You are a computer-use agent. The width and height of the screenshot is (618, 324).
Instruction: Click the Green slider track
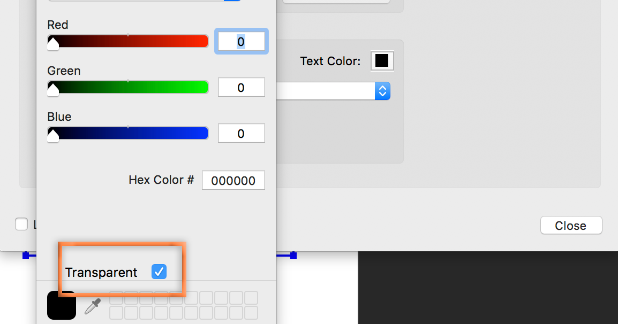tap(128, 87)
